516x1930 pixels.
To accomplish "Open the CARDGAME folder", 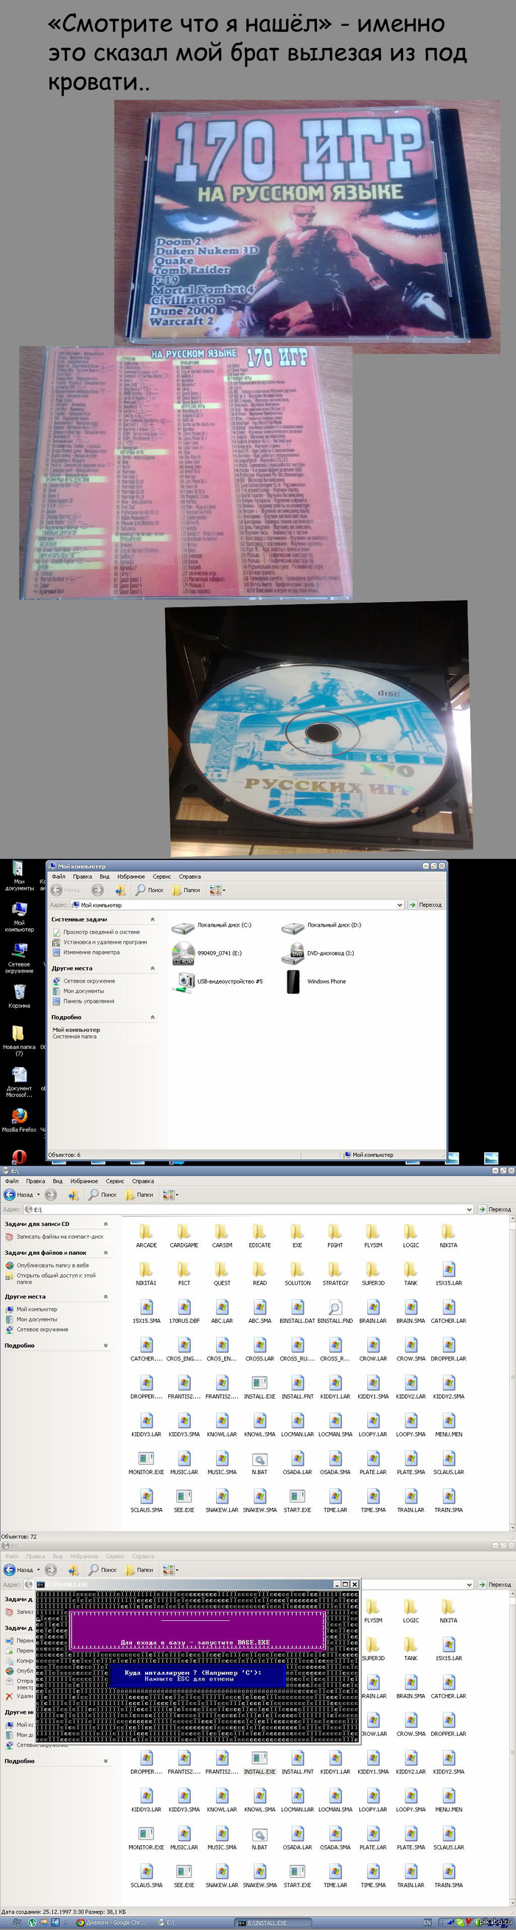I will 184,1234.
